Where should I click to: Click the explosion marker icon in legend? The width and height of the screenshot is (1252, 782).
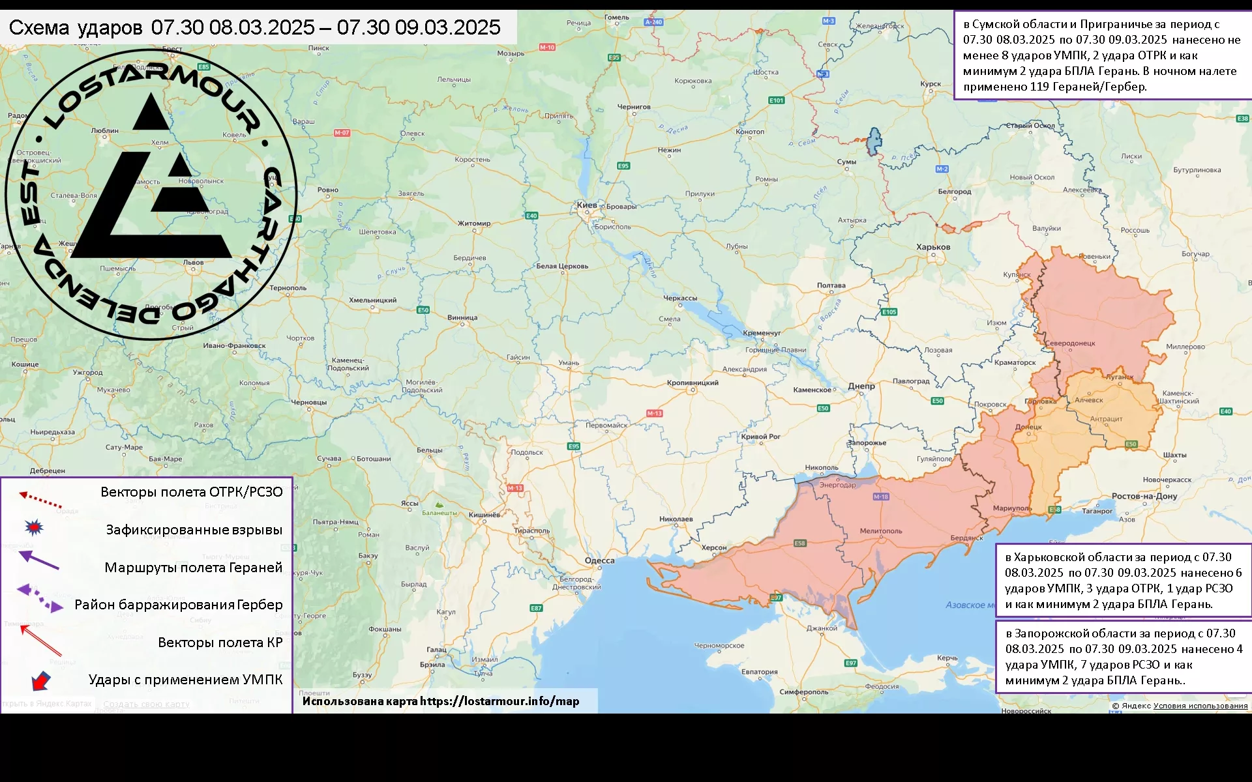33,527
